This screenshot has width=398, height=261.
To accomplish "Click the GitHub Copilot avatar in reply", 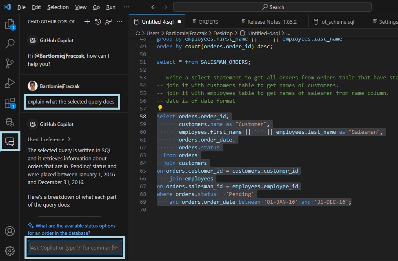I will [33, 124].
